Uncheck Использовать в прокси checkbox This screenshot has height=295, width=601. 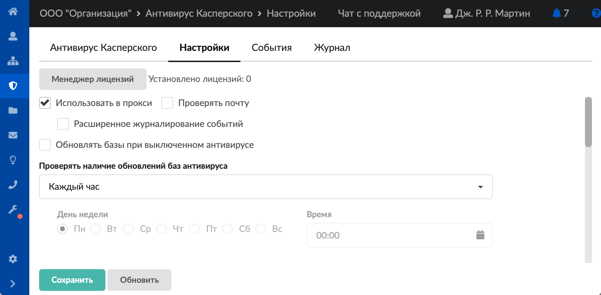(45, 103)
